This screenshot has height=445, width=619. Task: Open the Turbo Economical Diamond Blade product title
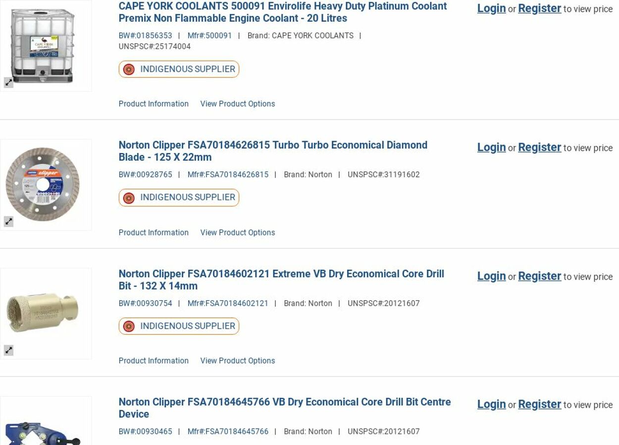tap(272, 151)
